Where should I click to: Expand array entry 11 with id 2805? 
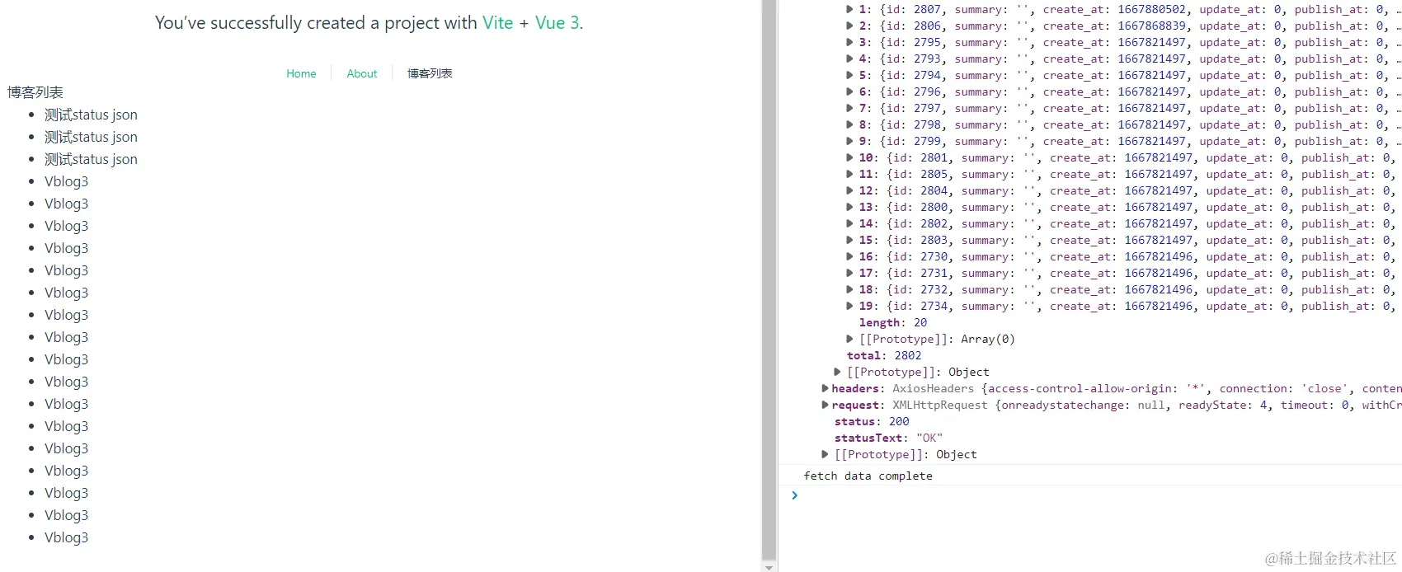(x=850, y=174)
